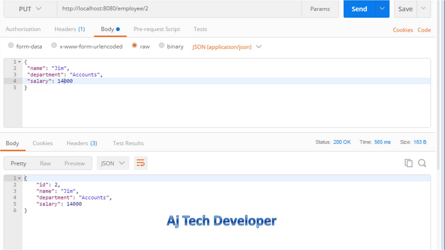Select the response Body tab

point(12,143)
